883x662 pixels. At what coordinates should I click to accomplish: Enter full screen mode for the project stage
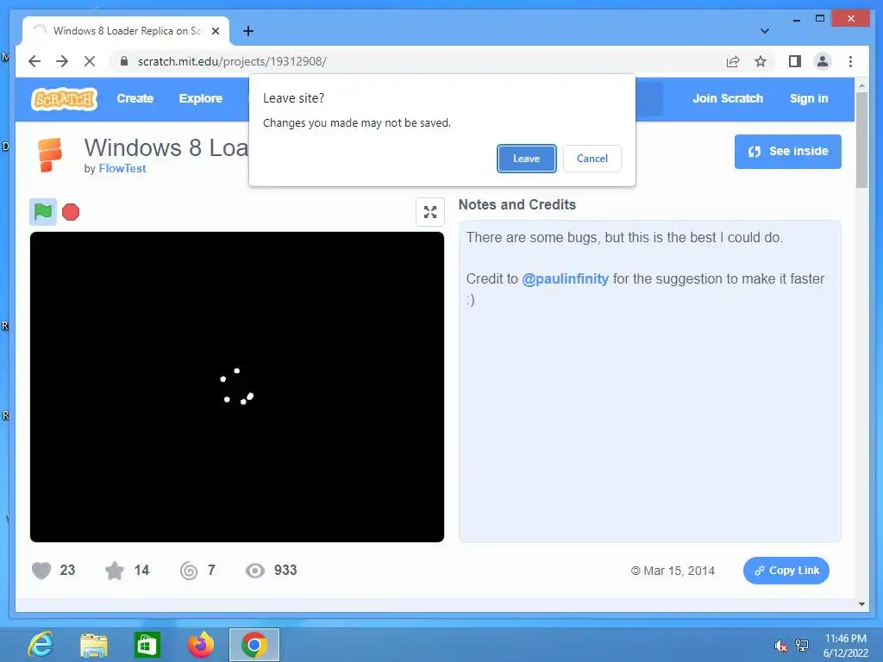(430, 212)
